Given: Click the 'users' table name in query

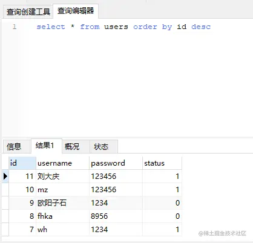Looking at the screenshot, I should click(x=116, y=27).
